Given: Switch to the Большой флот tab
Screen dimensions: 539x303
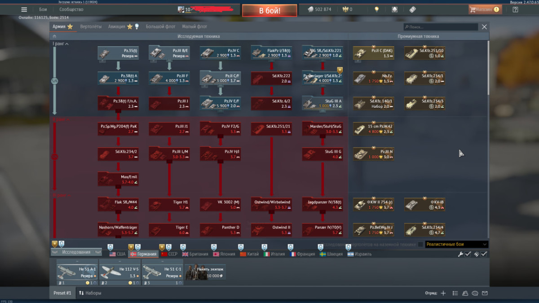Looking at the screenshot, I should pyautogui.click(x=161, y=27).
